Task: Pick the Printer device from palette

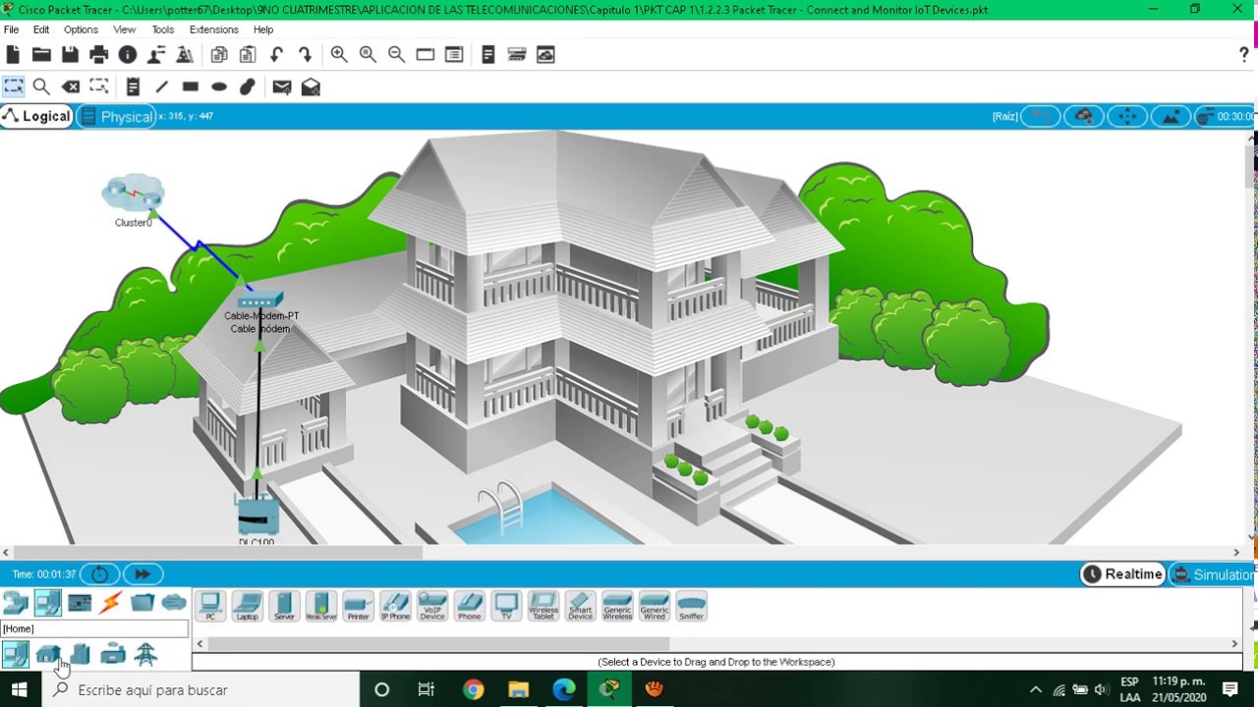Action: 358,606
